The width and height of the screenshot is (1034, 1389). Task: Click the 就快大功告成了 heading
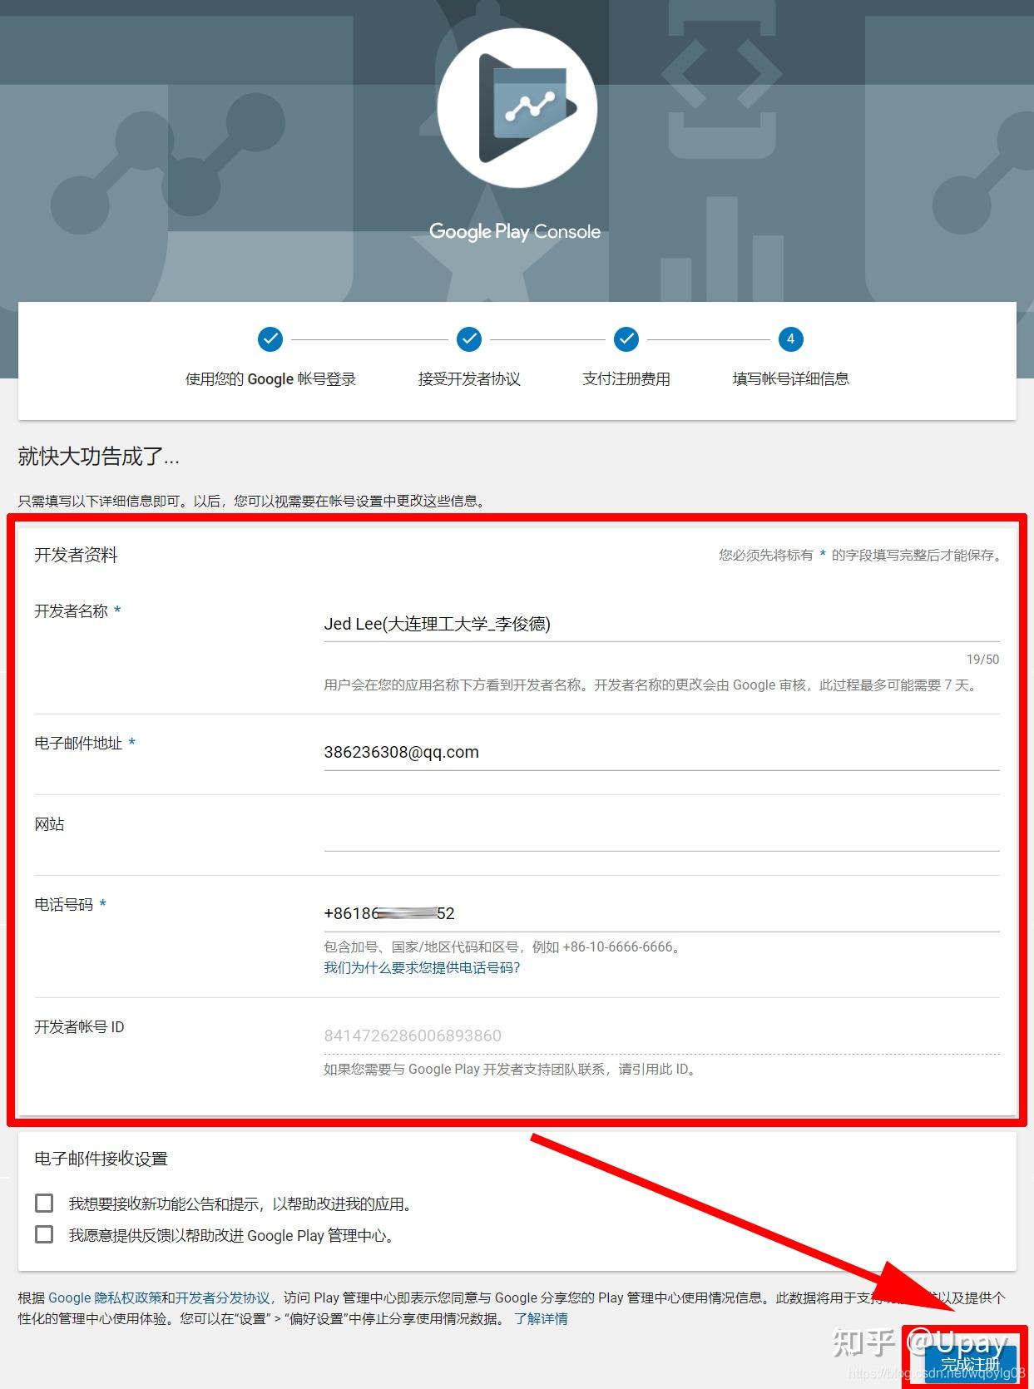pyautogui.click(x=99, y=457)
